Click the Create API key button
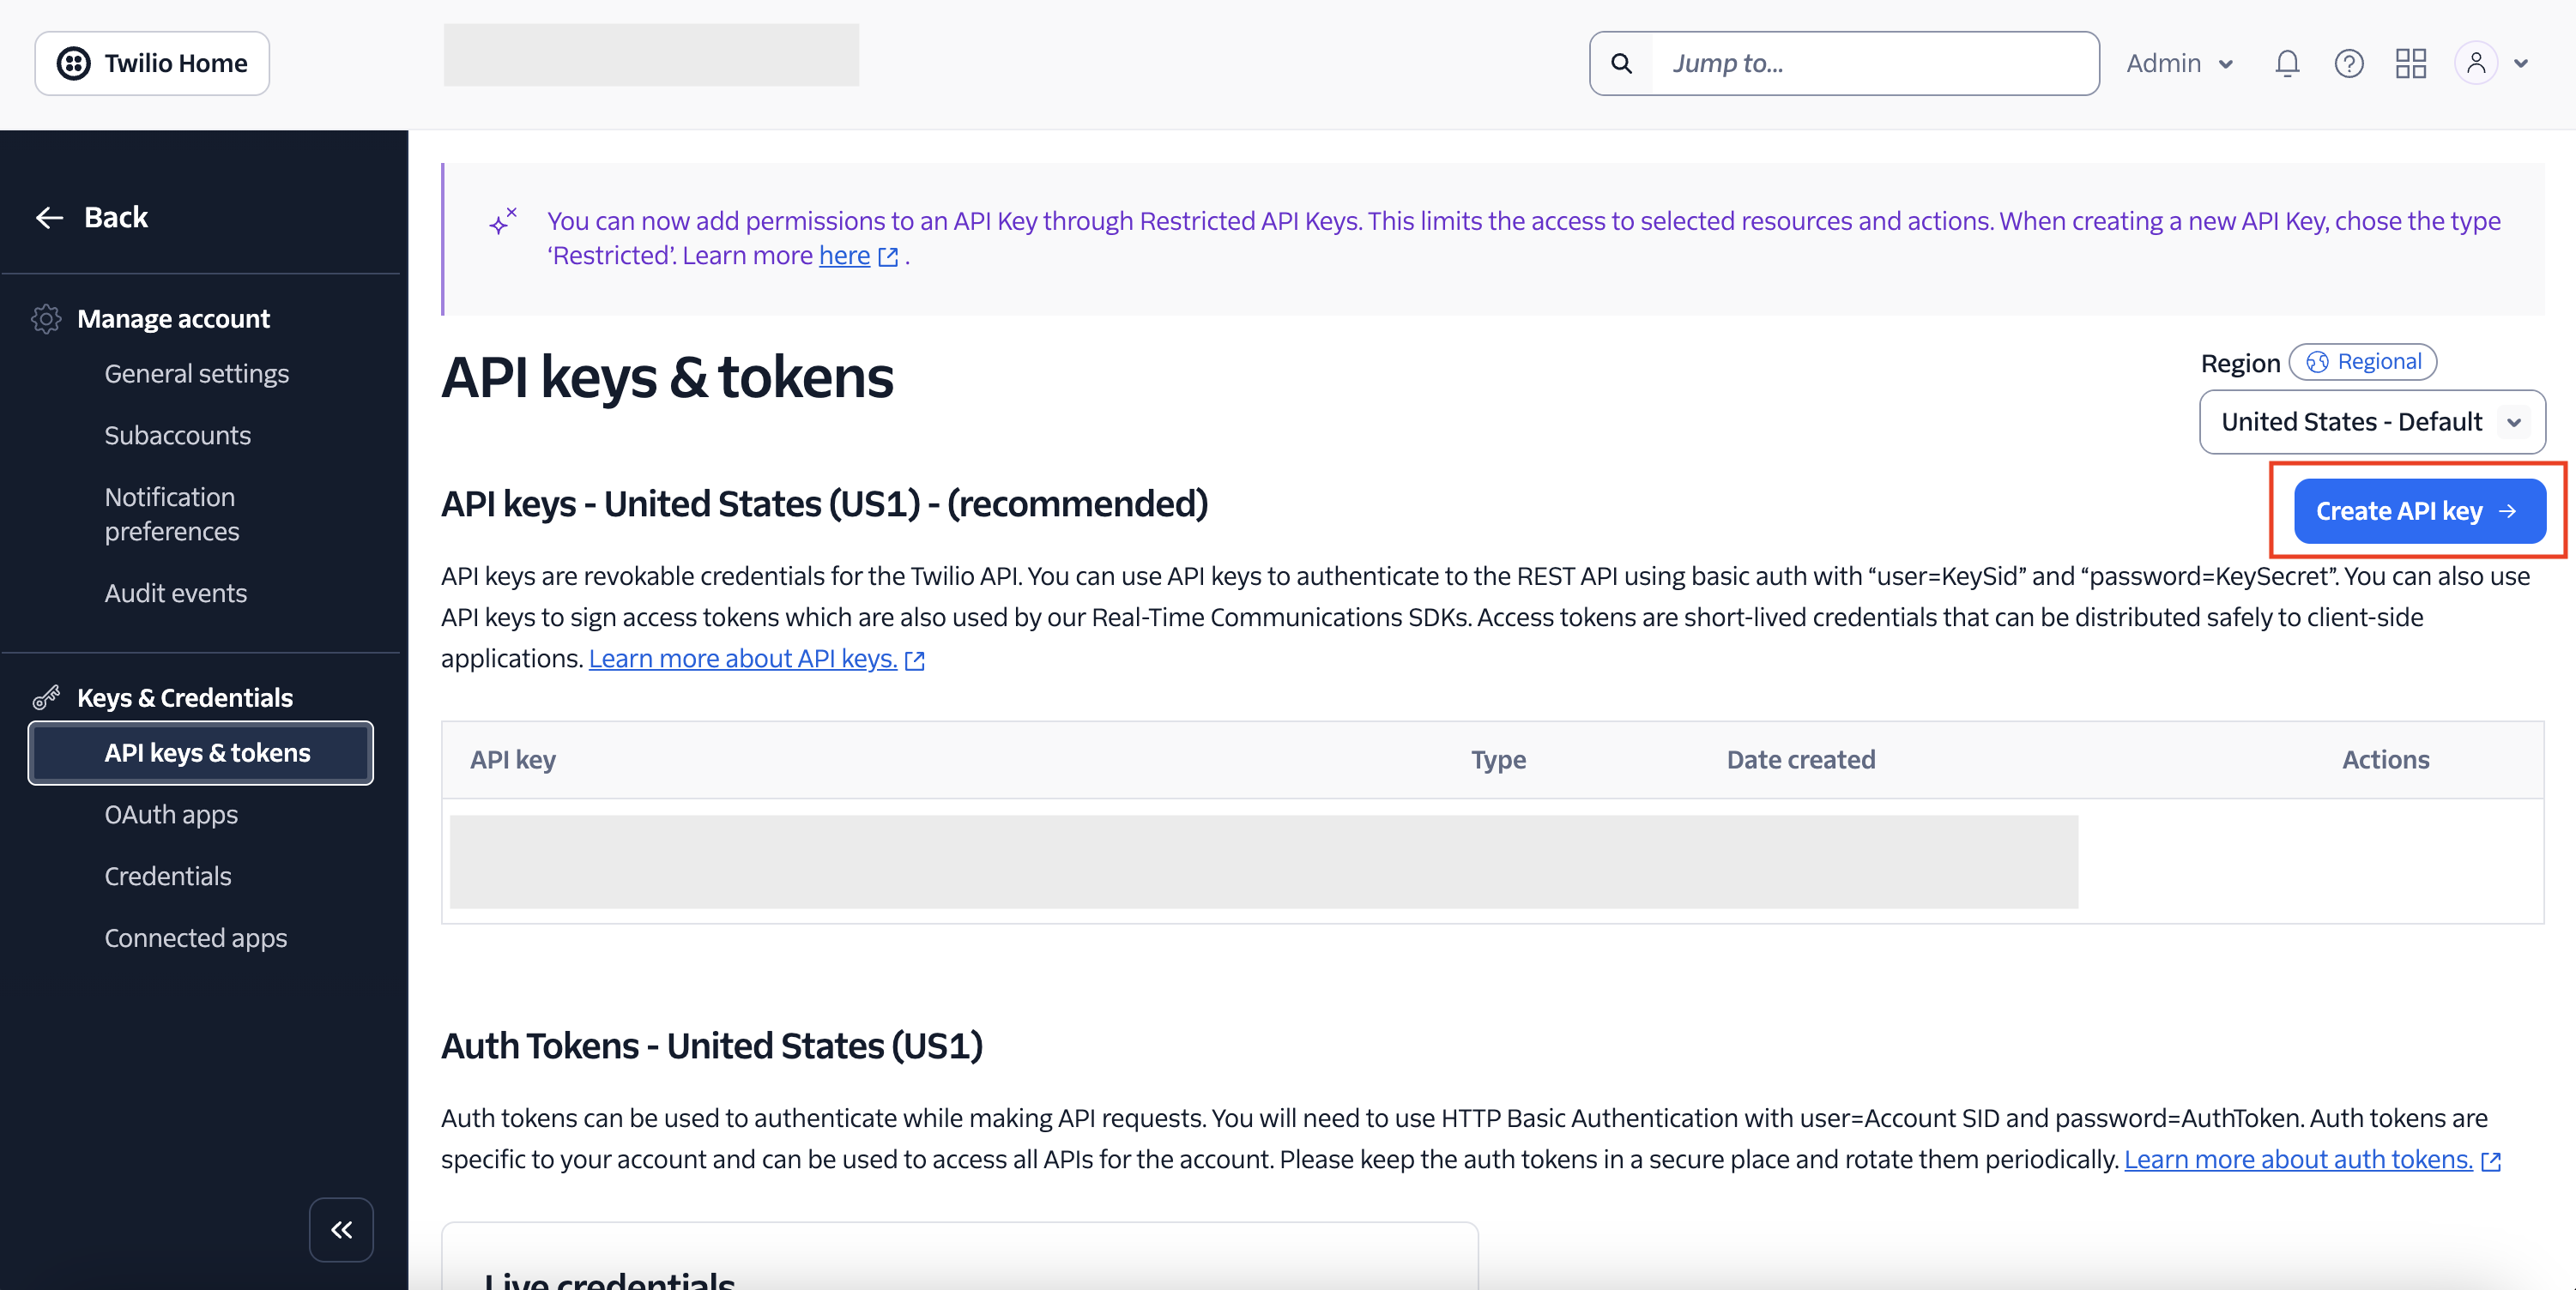The image size is (2576, 1290). [x=2418, y=511]
